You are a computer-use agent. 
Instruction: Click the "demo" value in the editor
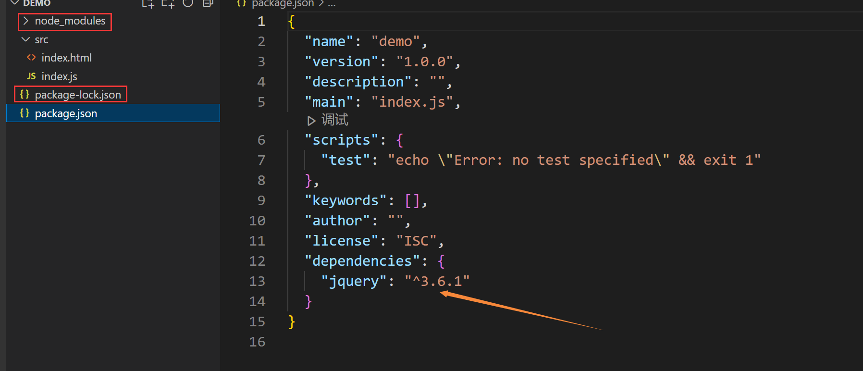click(395, 41)
